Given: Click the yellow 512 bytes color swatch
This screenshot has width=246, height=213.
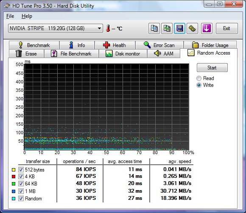Looking at the screenshot, I should [x=14, y=170].
